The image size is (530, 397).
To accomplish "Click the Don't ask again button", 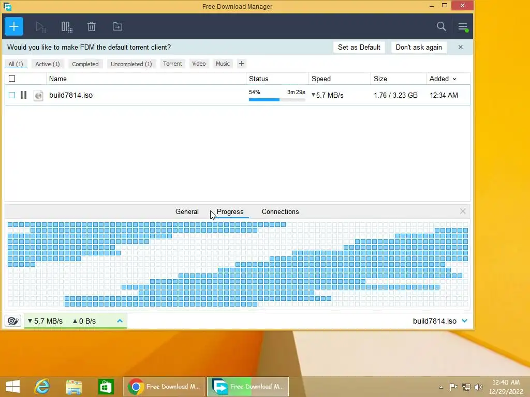I will (419, 47).
